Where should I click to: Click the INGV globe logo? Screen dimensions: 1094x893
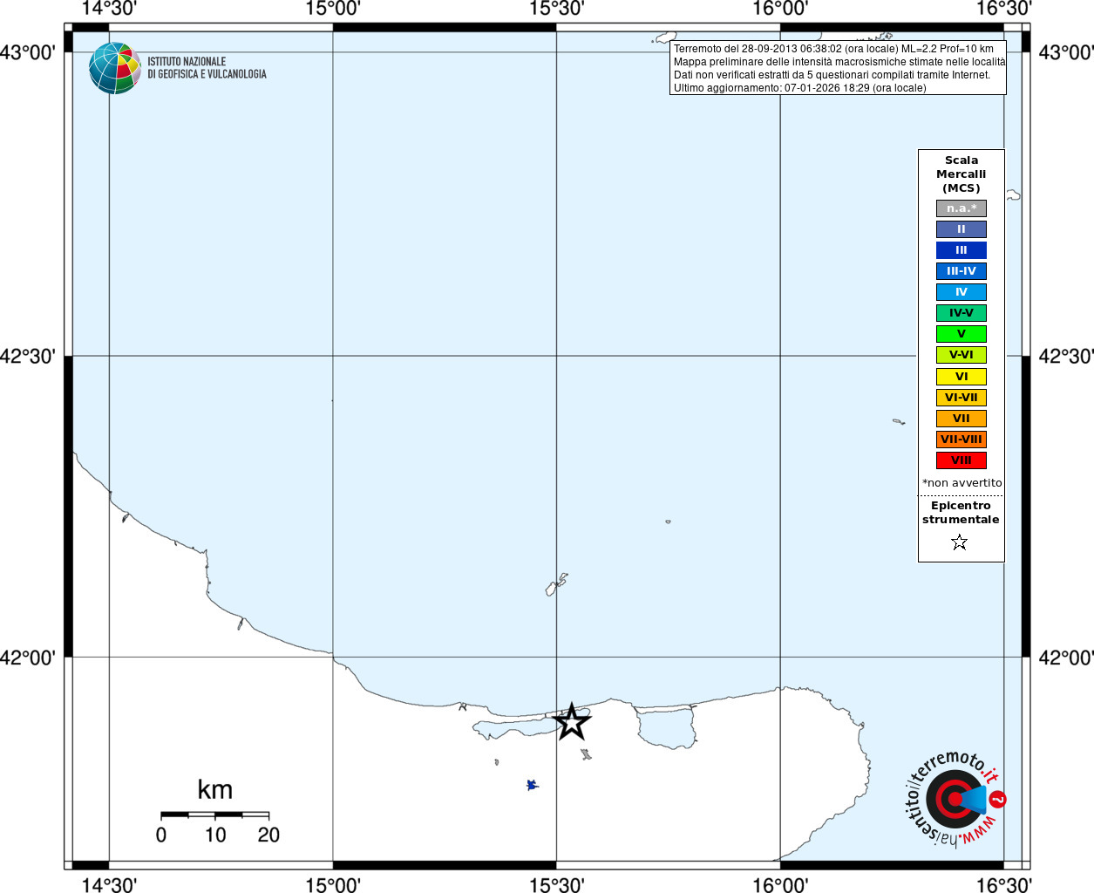114,68
